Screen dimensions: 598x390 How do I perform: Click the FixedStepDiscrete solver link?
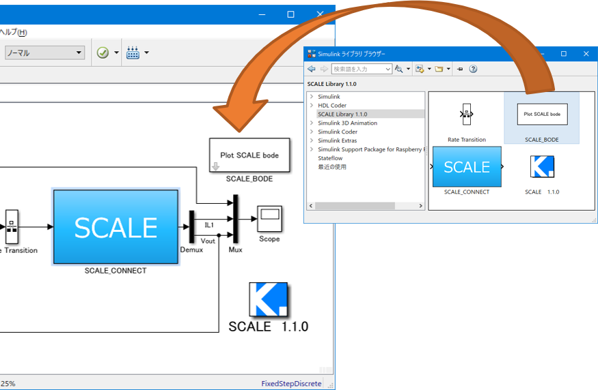tap(291, 384)
